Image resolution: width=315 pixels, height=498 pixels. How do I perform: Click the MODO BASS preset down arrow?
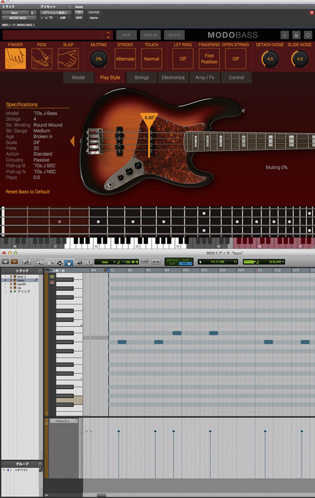pos(108,37)
